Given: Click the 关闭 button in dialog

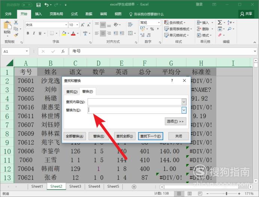Looking at the screenshot, I should 179,136.
